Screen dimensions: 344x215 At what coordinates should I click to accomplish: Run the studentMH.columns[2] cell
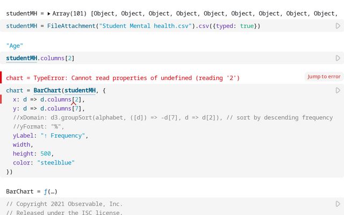coord(338,58)
